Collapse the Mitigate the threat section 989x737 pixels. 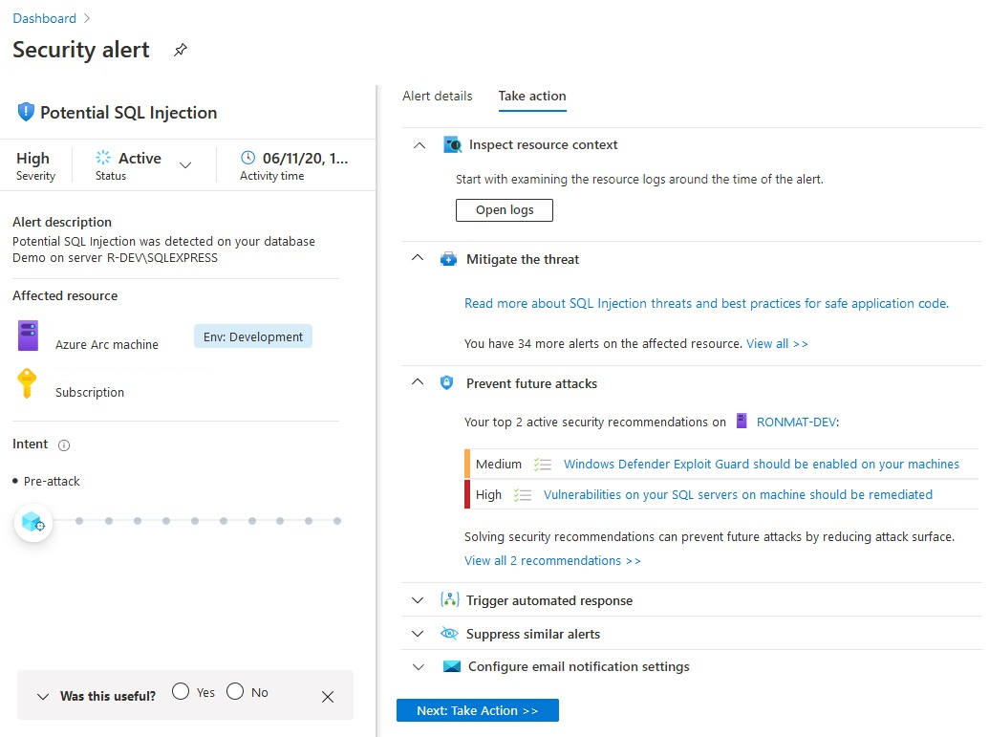pos(418,258)
